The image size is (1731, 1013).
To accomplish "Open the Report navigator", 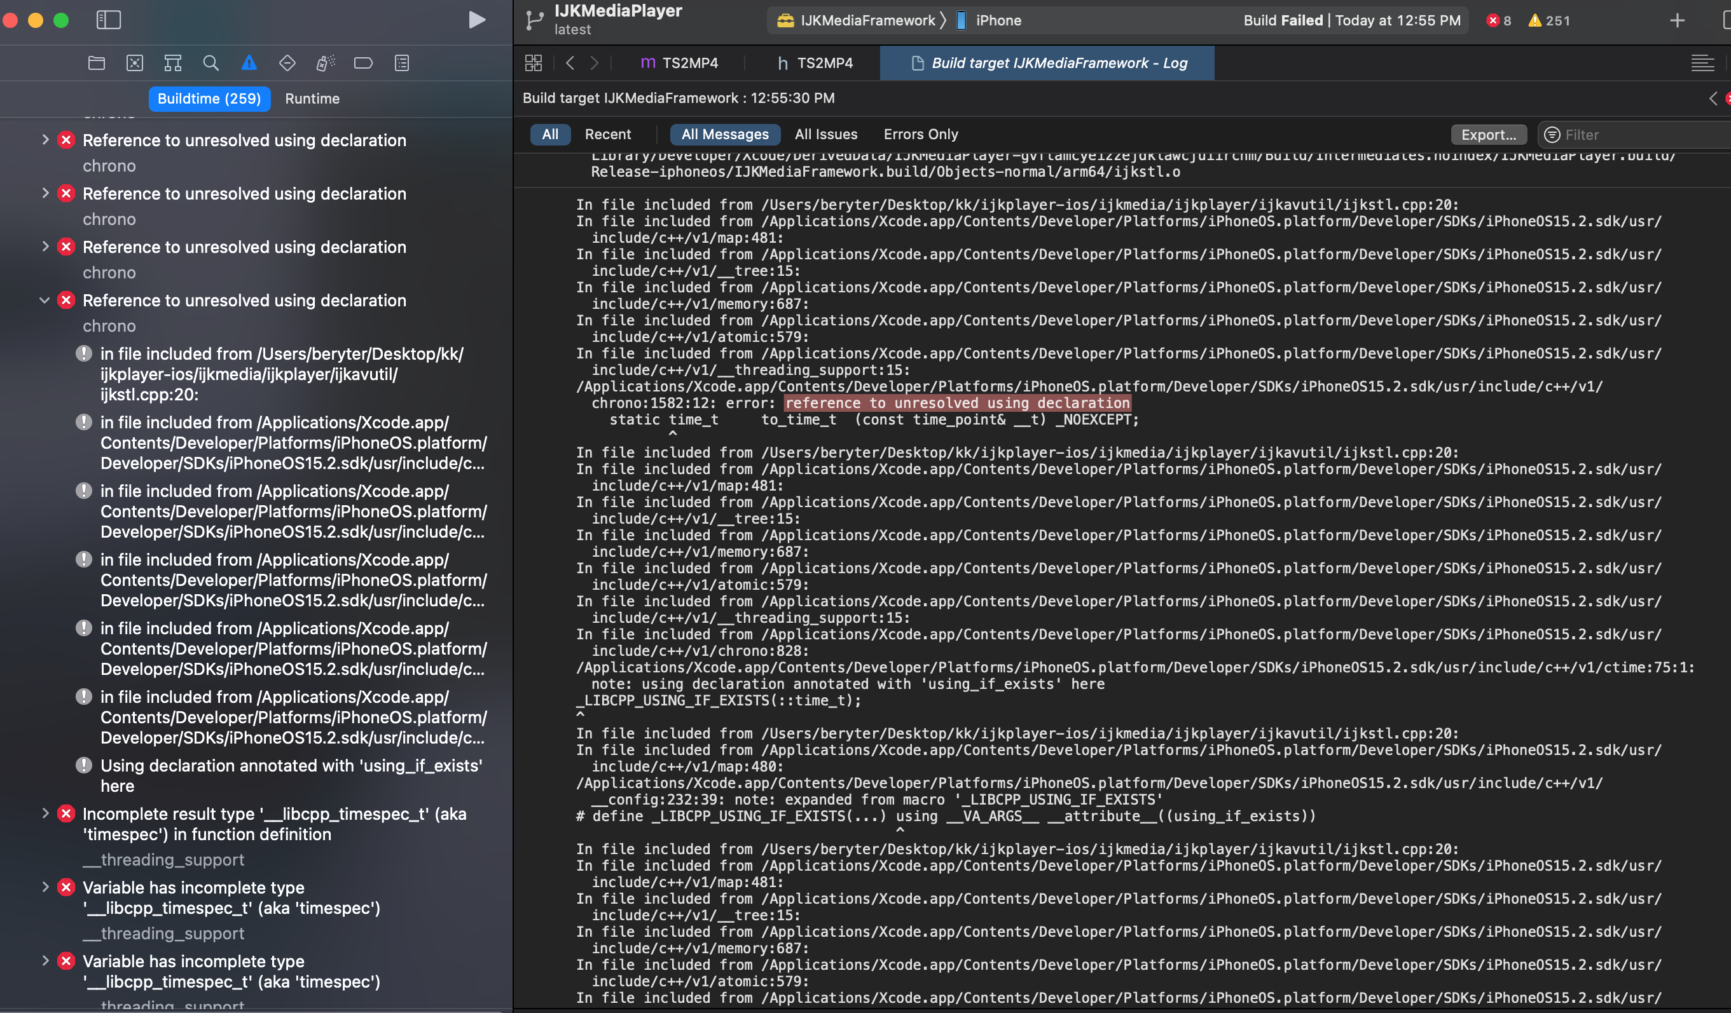I will [402, 62].
